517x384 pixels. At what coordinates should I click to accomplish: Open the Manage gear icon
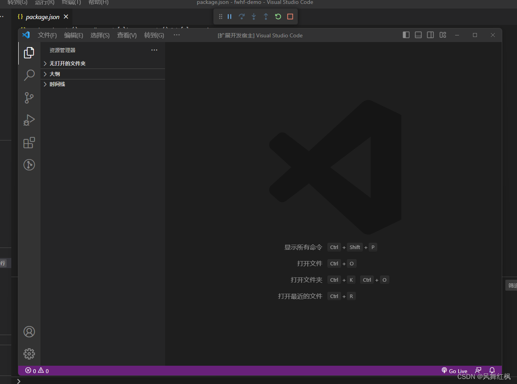point(29,354)
